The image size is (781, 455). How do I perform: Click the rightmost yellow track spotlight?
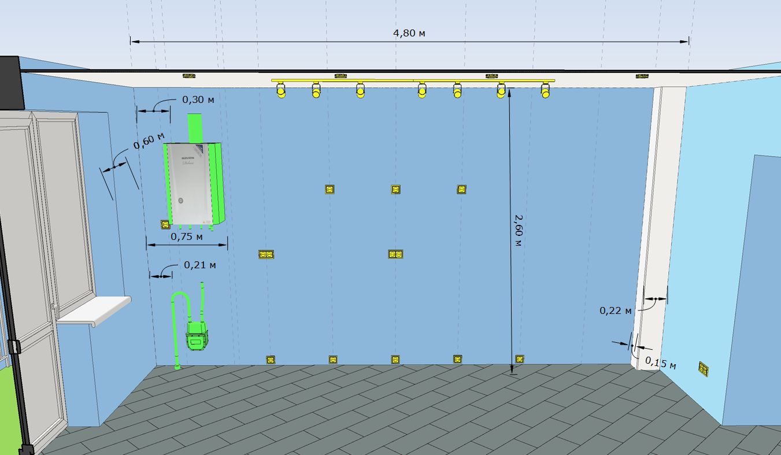545,91
